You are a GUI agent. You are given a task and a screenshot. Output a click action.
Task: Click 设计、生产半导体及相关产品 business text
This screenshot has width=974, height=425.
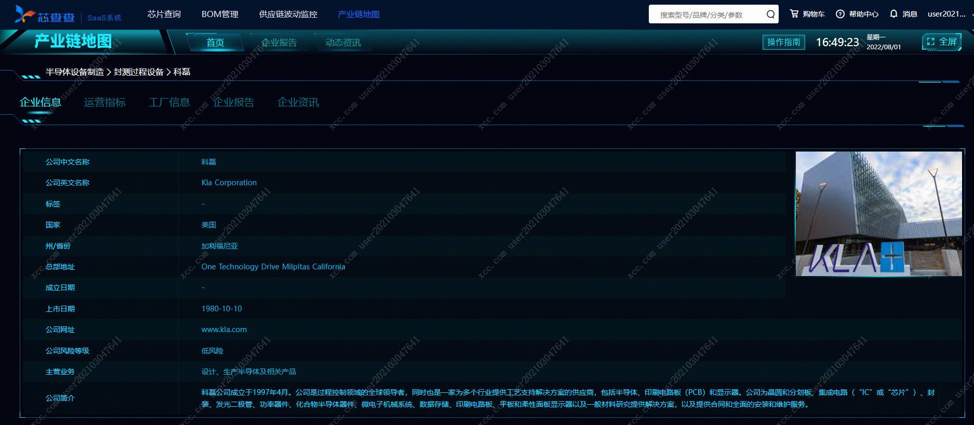(249, 372)
